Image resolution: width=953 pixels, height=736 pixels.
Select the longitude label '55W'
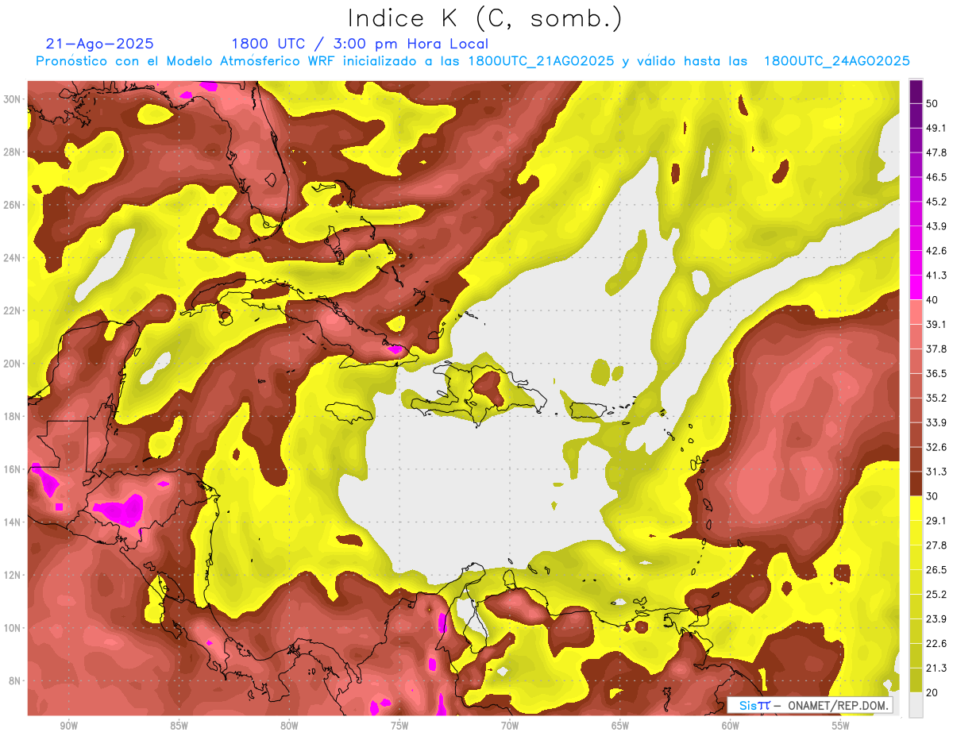(x=841, y=726)
